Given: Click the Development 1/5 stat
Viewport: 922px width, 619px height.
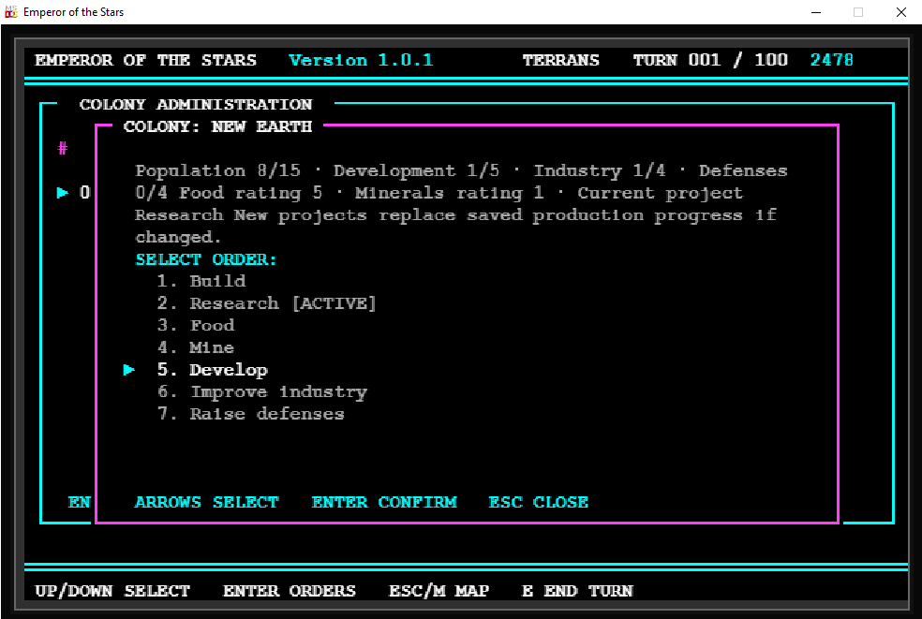Looking at the screenshot, I should click(416, 170).
